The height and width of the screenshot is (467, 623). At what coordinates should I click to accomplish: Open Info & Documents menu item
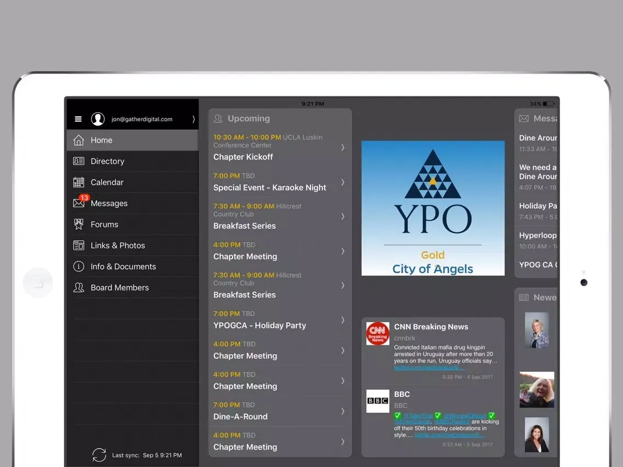point(133,266)
